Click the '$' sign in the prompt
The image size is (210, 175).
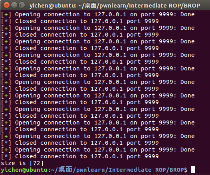click(x=186, y=170)
